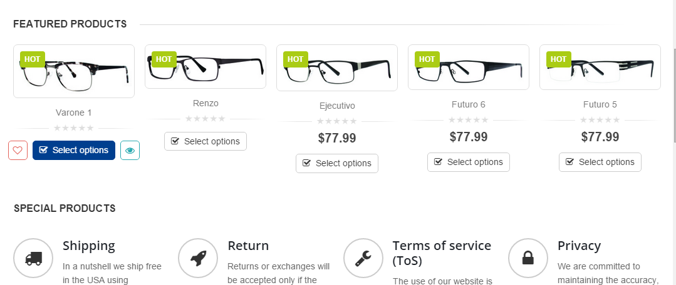
Task: Click the Terms of service wrench icon
Action: coord(363,258)
